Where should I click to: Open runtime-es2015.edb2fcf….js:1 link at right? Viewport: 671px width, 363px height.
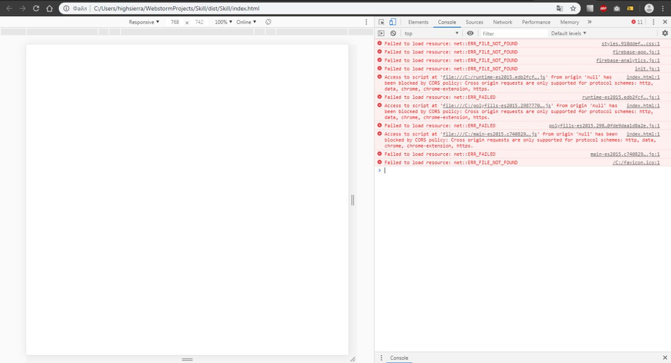click(x=621, y=97)
